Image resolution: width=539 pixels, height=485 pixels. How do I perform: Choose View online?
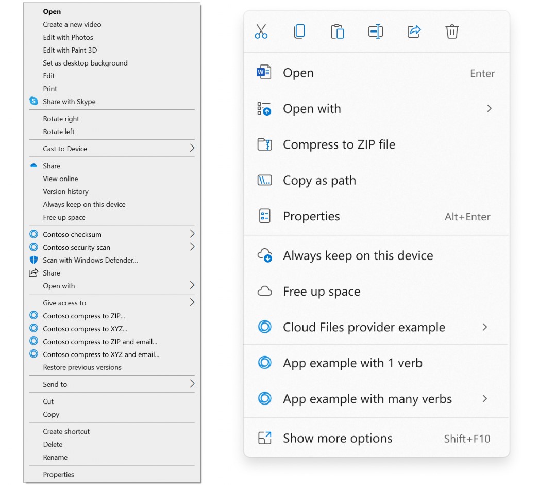pyautogui.click(x=60, y=179)
